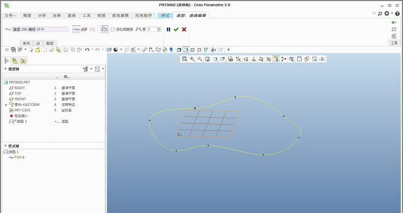Toggle the free curve type button
Image resolution: width=403 pixels, height=213 pixels.
tap(76, 29)
